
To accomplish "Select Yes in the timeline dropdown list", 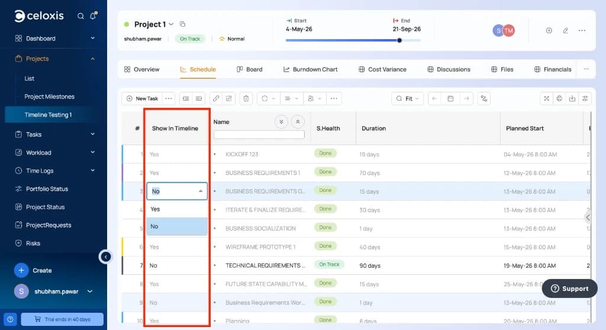I will (176, 209).
